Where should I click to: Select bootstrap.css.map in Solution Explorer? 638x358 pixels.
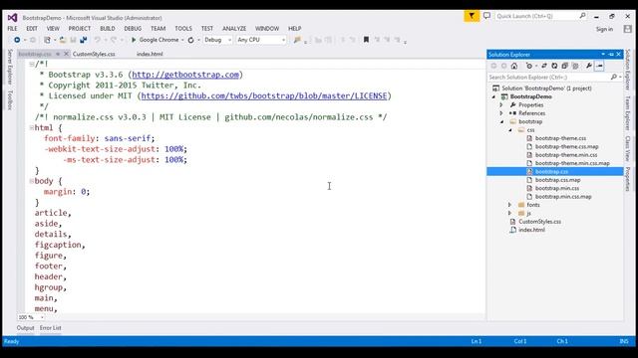(558, 180)
